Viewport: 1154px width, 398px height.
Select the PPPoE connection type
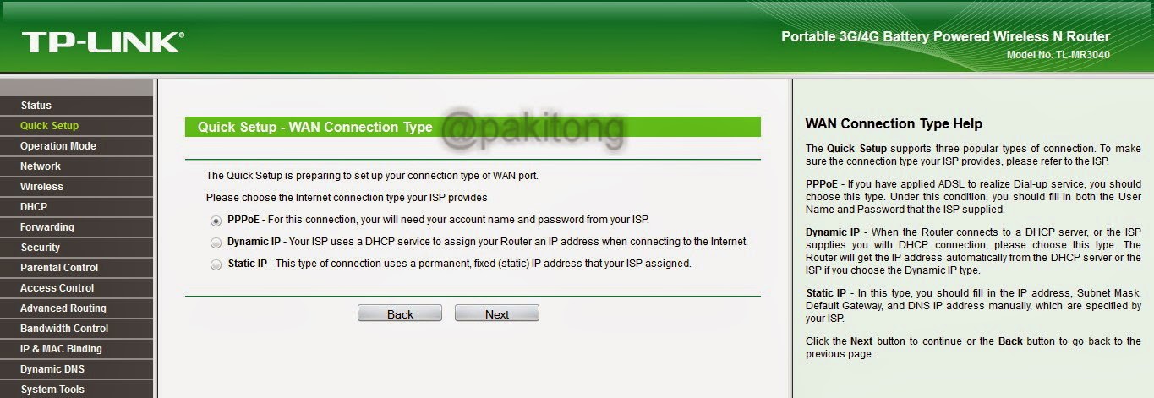coord(216,220)
